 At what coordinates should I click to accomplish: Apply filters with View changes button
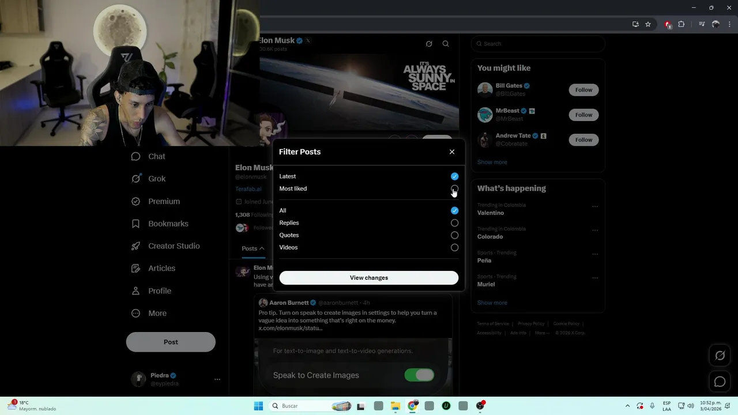coord(369,278)
